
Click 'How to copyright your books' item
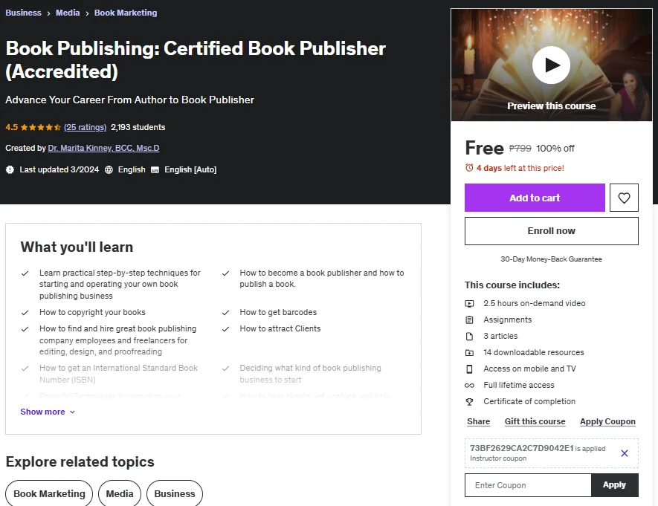pos(92,312)
